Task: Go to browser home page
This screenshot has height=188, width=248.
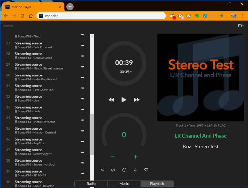Action: click(x=31, y=16)
